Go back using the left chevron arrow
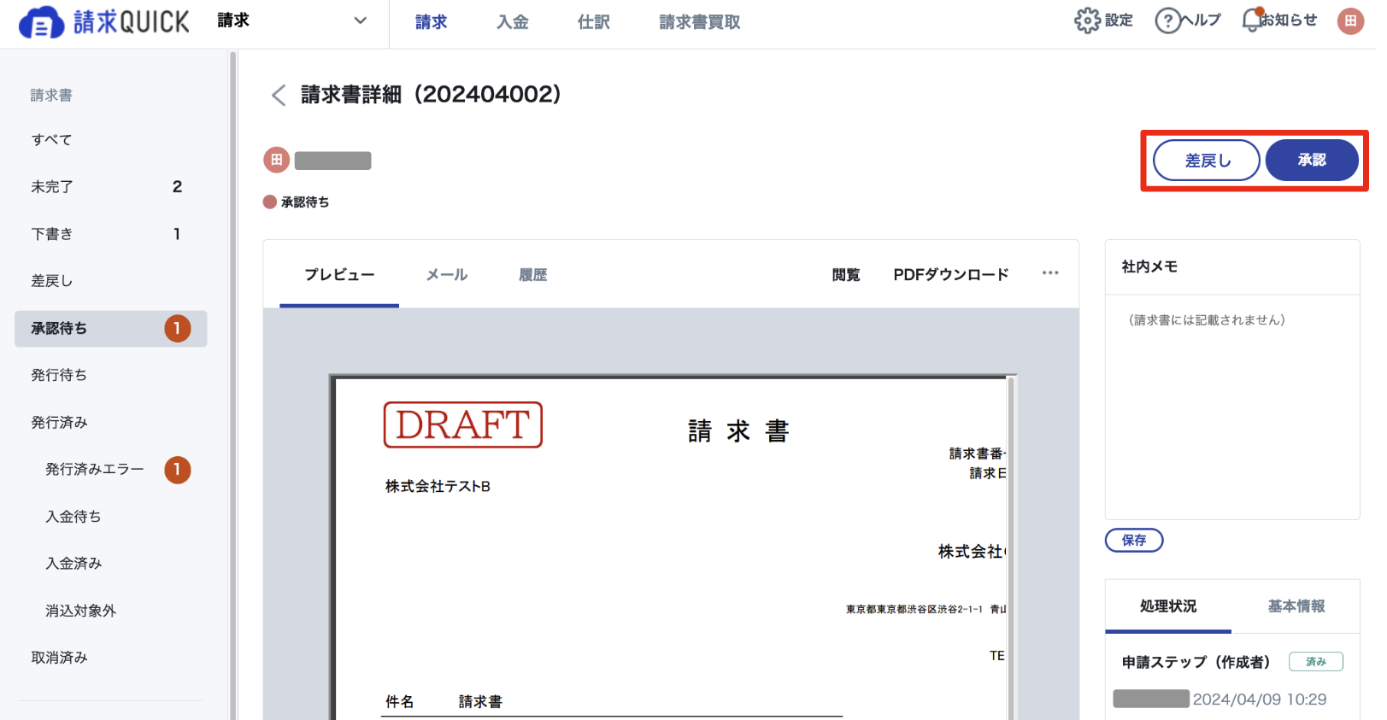The width and height of the screenshot is (1387, 720). point(279,95)
